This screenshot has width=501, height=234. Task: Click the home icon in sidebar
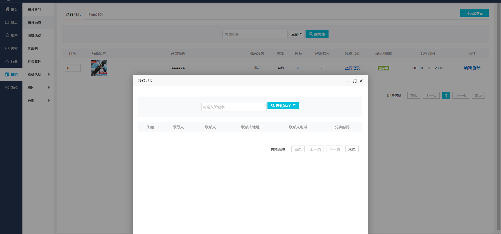pos(7,9)
